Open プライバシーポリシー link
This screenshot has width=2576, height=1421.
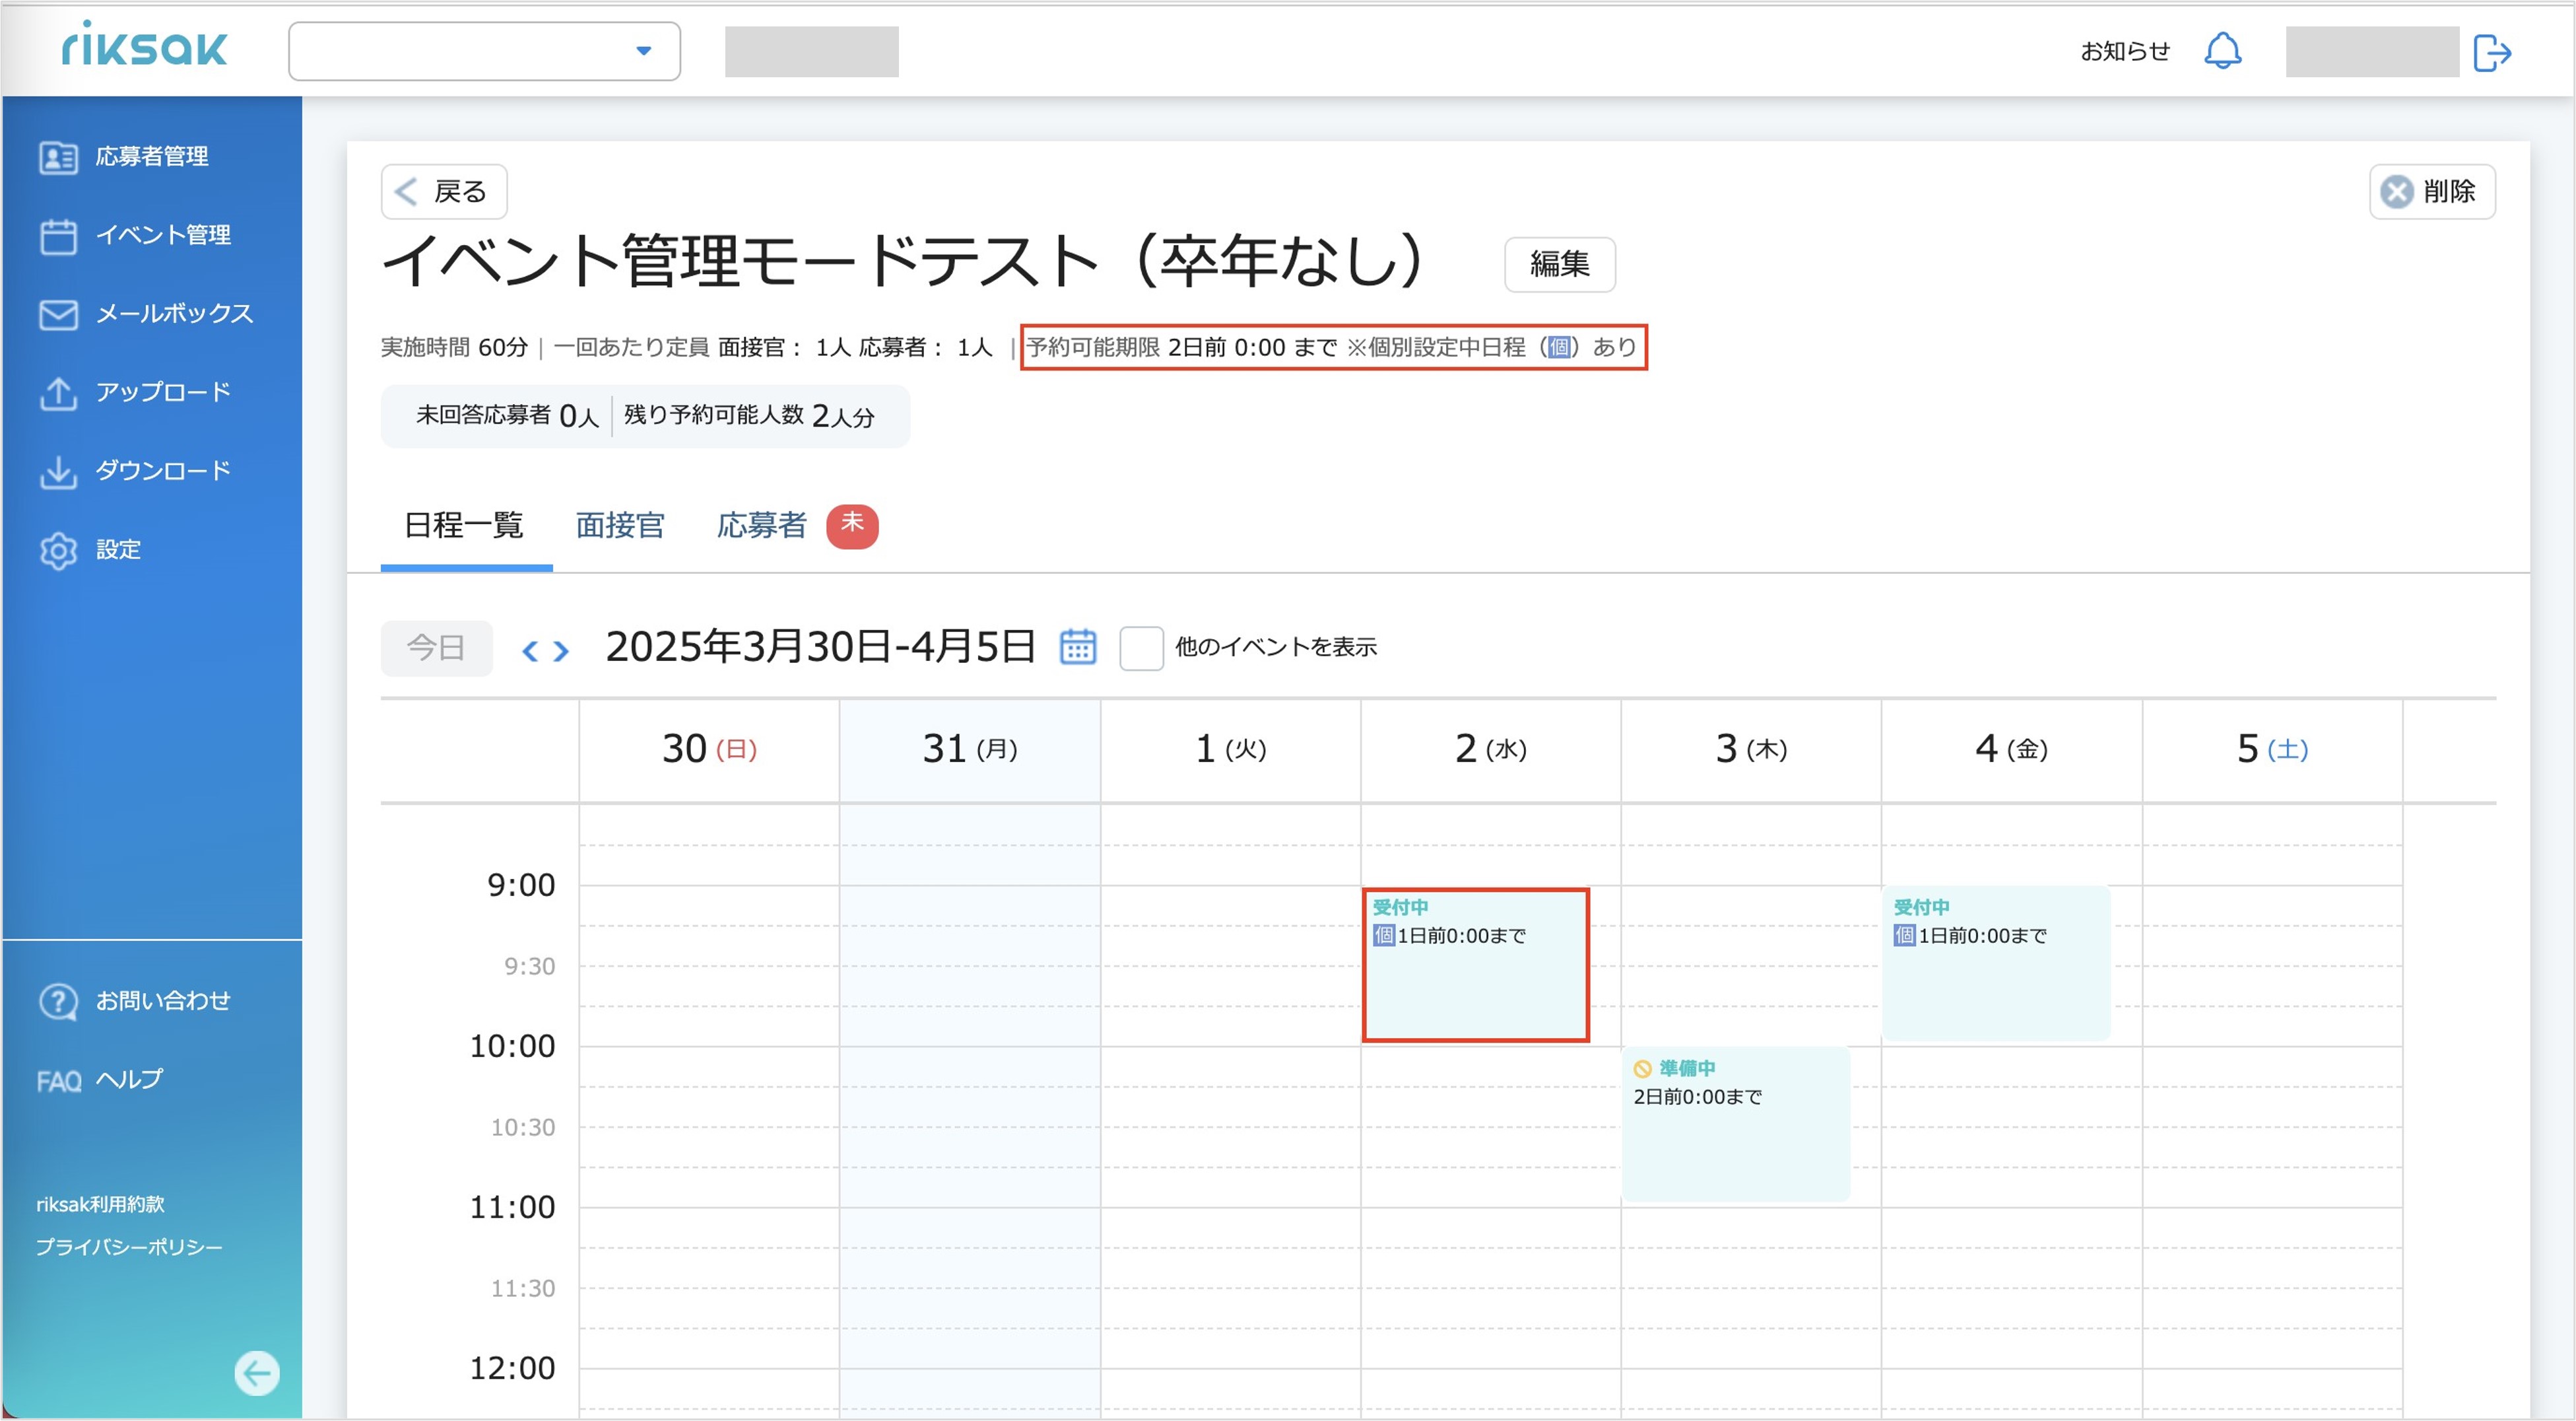[129, 1247]
